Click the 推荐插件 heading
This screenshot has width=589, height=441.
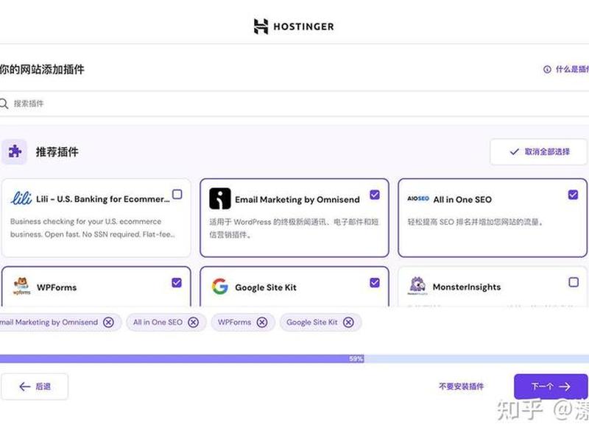point(57,152)
